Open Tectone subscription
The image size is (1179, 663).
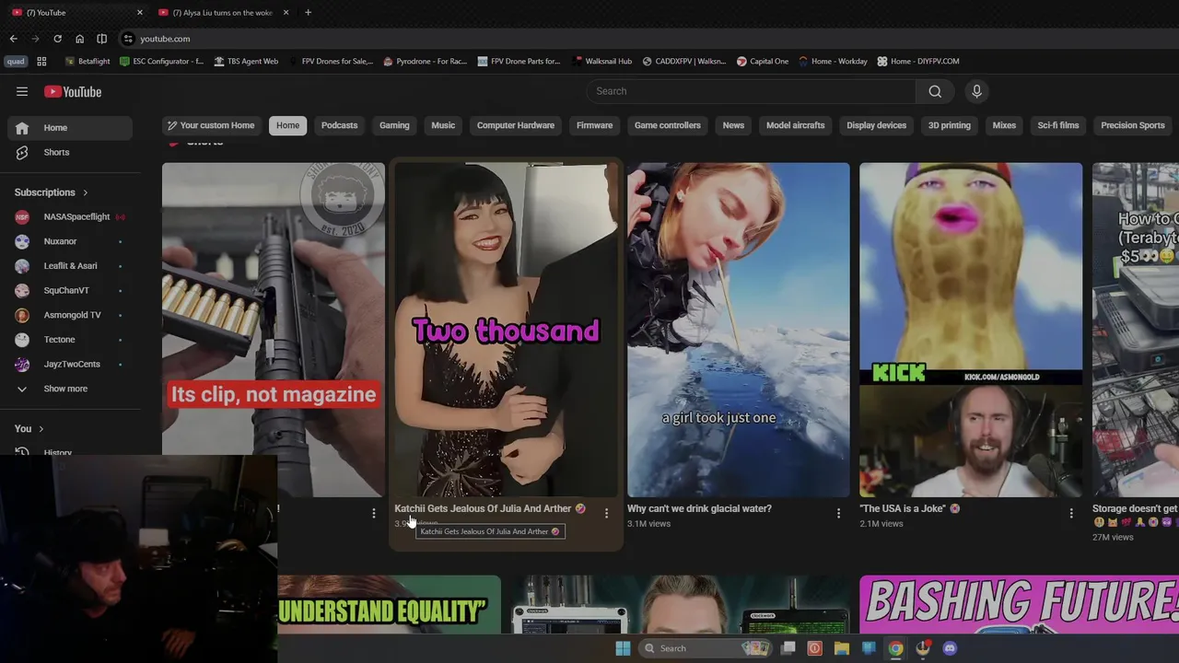tap(70, 340)
